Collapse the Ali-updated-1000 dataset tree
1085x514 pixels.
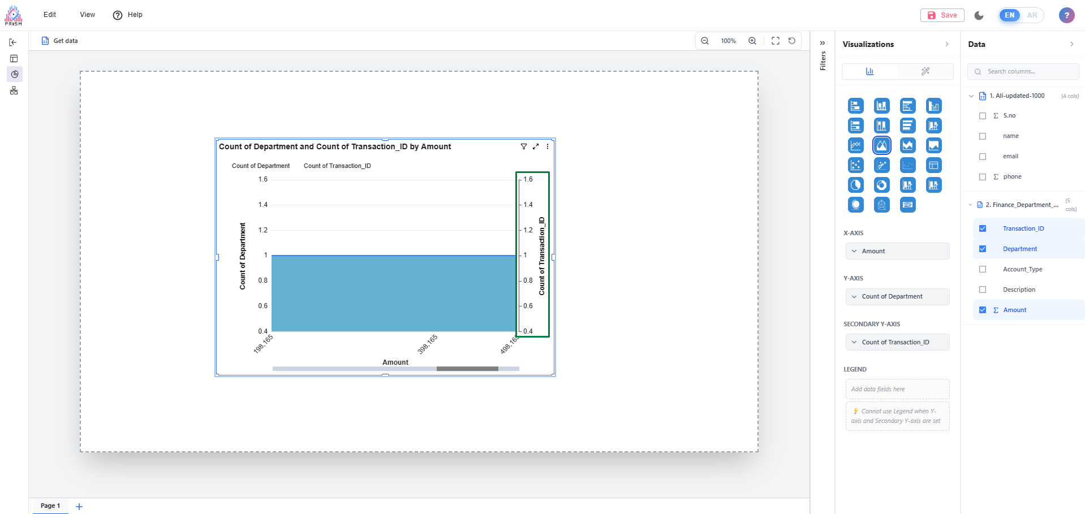[x=971, y=96]
